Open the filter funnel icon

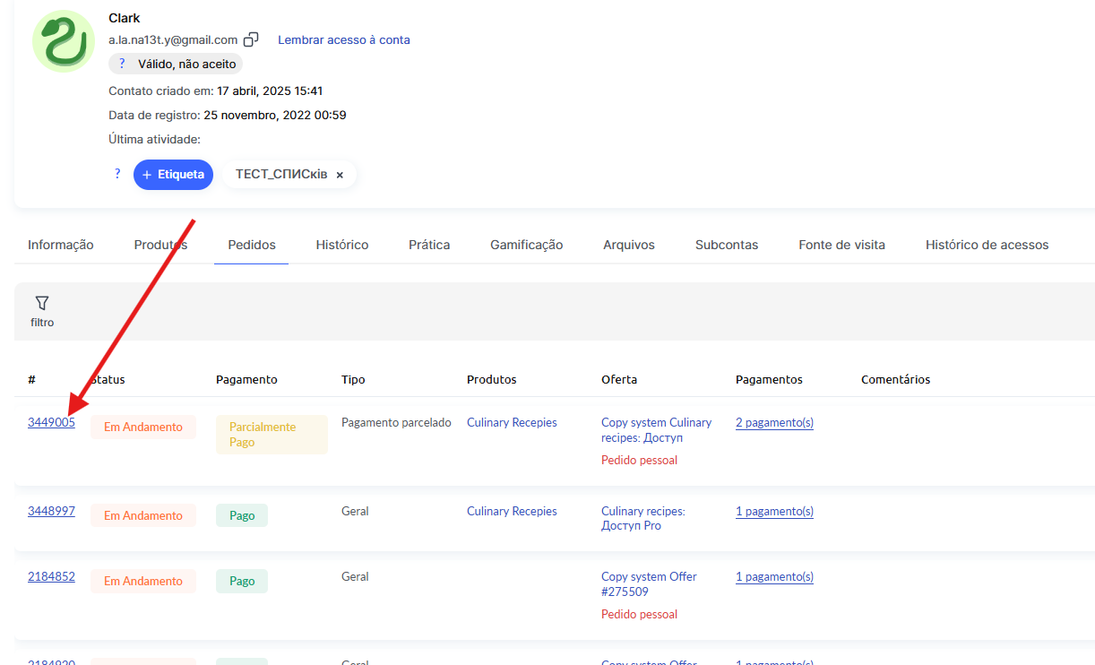41,303
